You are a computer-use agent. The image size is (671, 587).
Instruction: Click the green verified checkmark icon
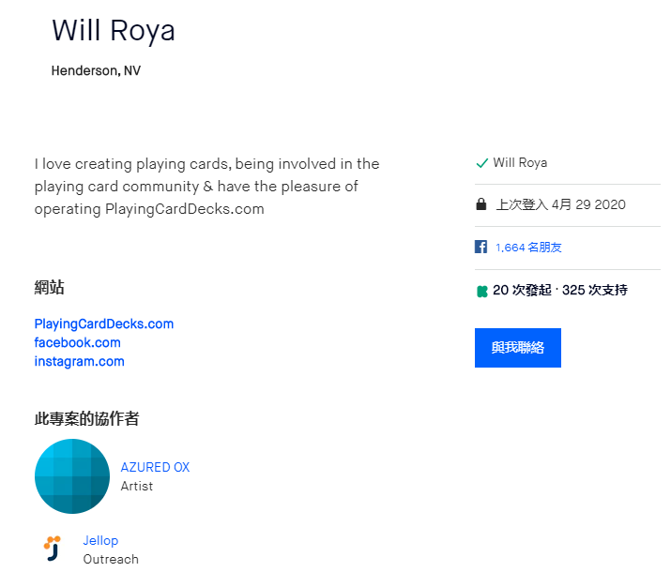[481, 163]
